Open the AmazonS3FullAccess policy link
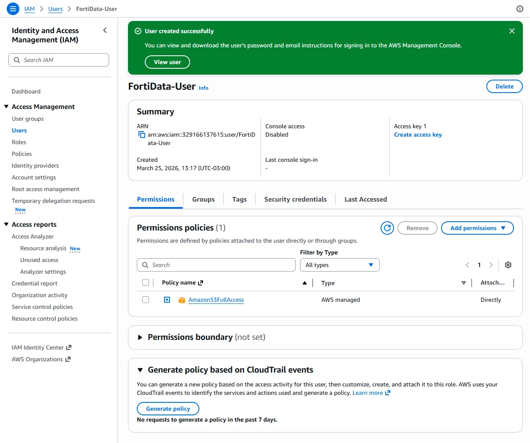 click(x=216, y=300)
